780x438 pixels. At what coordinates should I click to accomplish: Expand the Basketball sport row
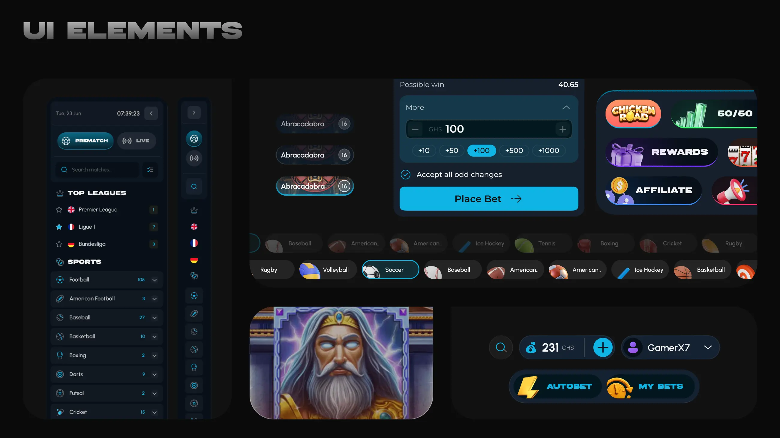pos(106,336)
